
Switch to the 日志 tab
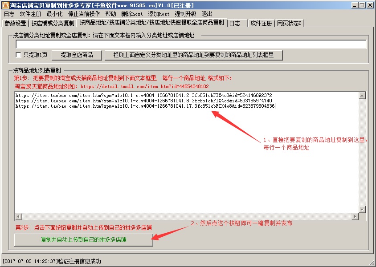(x=237, y=23)
